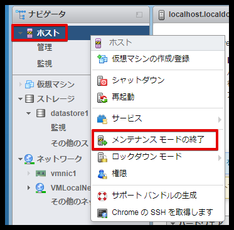Open 管理 under ホスト
This screenshot has width=234, height=230.
45,48
